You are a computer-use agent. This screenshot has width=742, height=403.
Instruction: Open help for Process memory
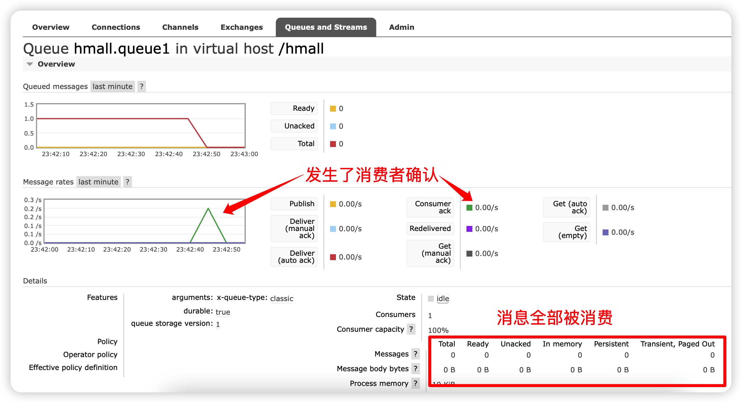[415, 383]
